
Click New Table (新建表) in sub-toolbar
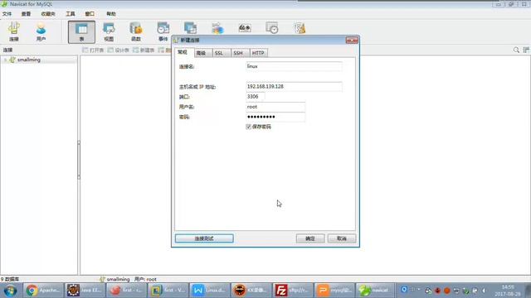144,50
